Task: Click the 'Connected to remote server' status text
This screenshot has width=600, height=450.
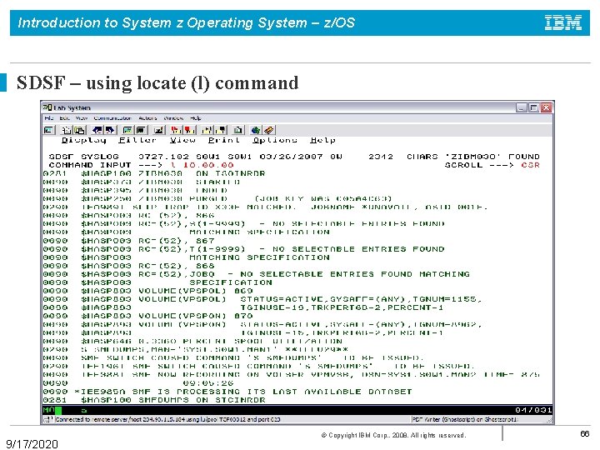Action: 167,420
